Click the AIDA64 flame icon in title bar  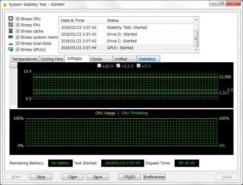coord(5,4)
